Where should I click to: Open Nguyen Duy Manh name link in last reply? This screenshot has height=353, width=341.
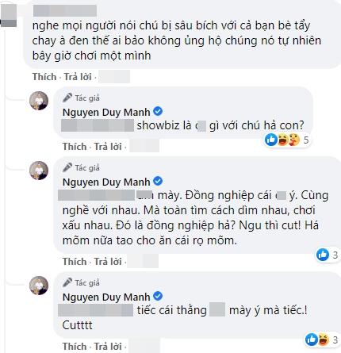(x=106, y=297)
